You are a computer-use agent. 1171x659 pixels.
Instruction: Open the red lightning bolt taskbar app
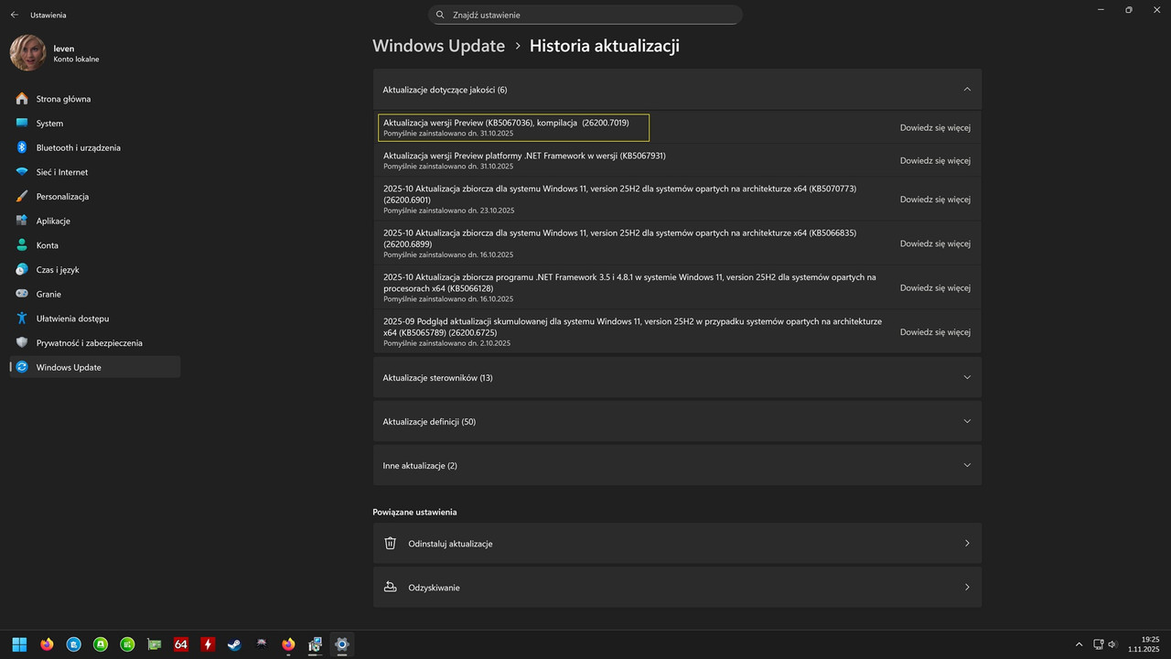208,644
